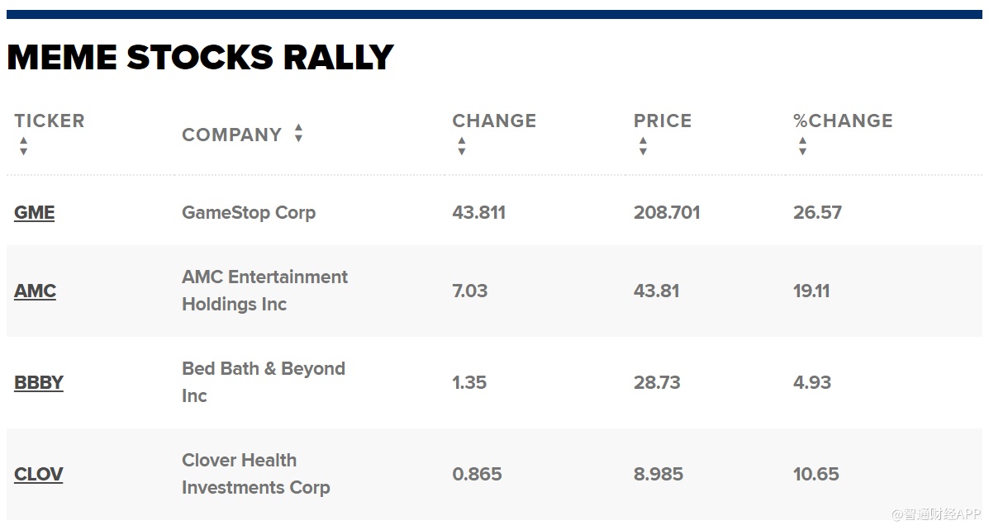Screen dimensions: 989x530
Task: Select the Bed Bath & Beyond Inc name
Action: 263,382
